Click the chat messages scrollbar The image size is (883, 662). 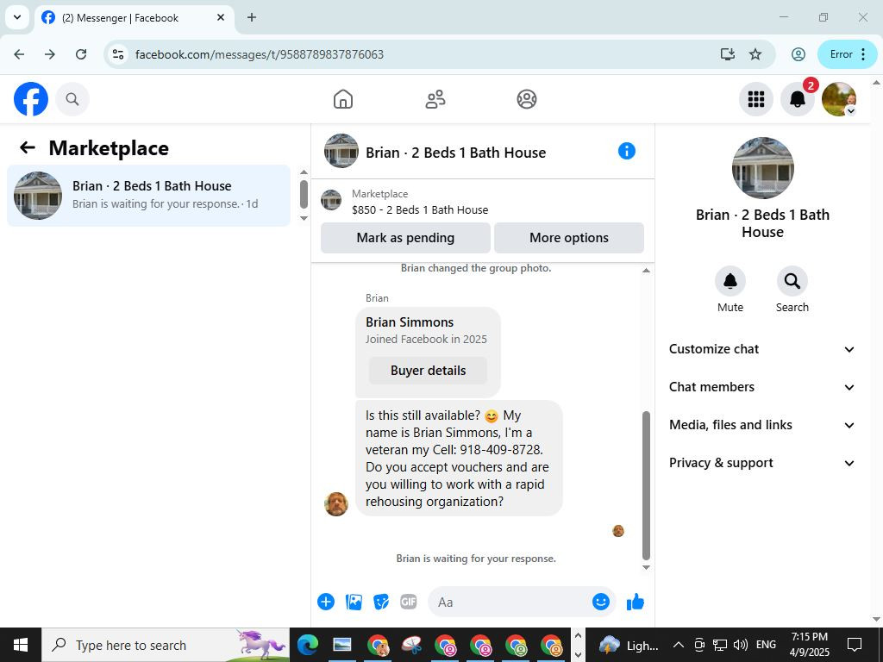coord(646,484)
